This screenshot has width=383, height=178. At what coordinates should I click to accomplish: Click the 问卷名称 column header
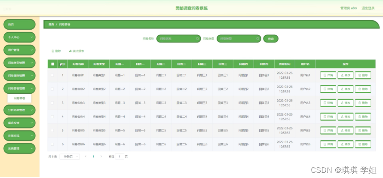tap(78, 64)
